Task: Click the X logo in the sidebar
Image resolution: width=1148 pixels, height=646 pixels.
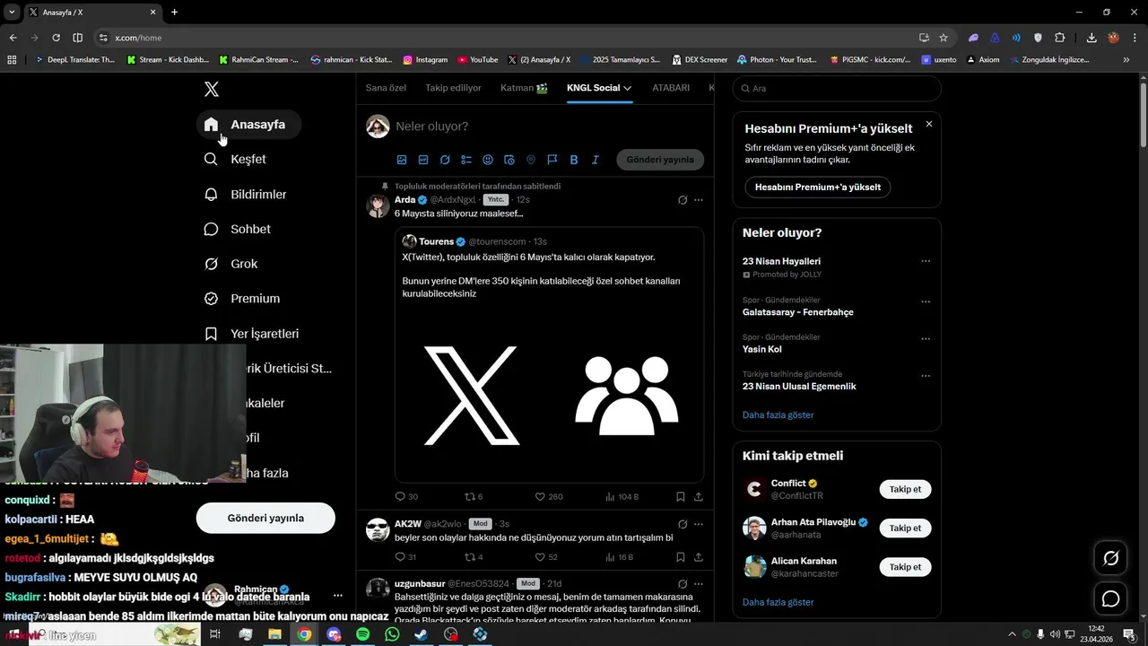Action: (212, 89)
